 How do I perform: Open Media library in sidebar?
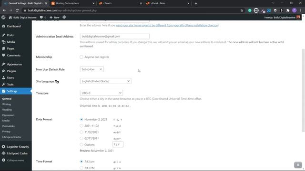click(10, 42)
